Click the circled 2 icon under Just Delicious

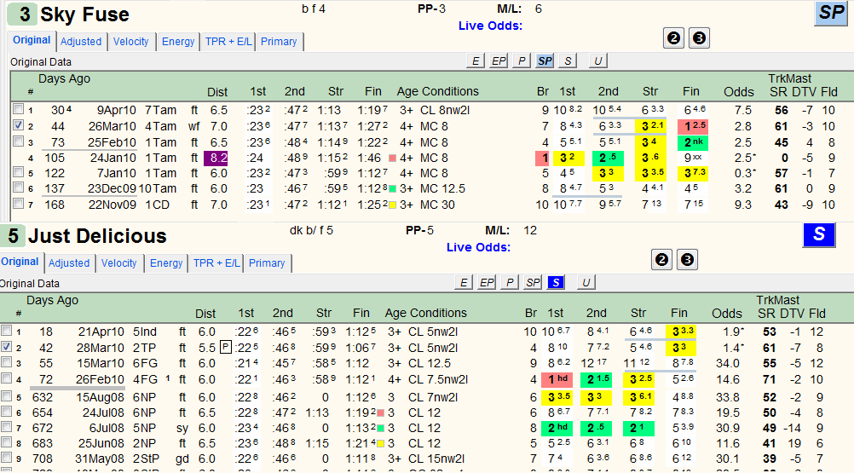[x=661, y=260]
